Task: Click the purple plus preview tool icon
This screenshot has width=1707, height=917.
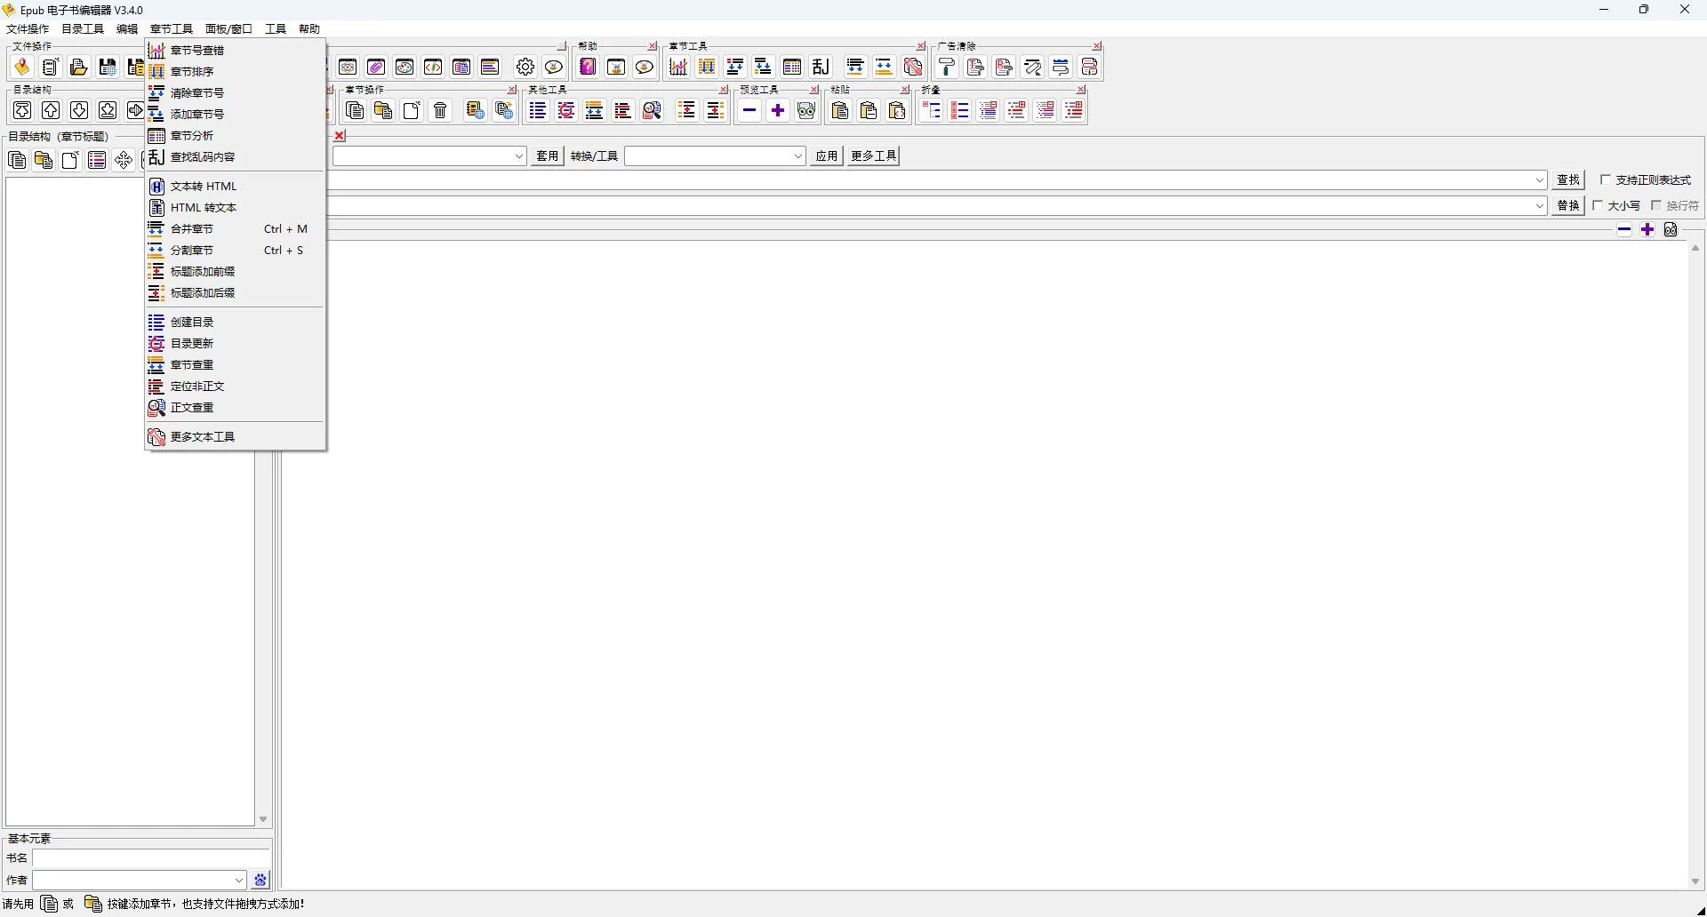Action: [778, 110]
